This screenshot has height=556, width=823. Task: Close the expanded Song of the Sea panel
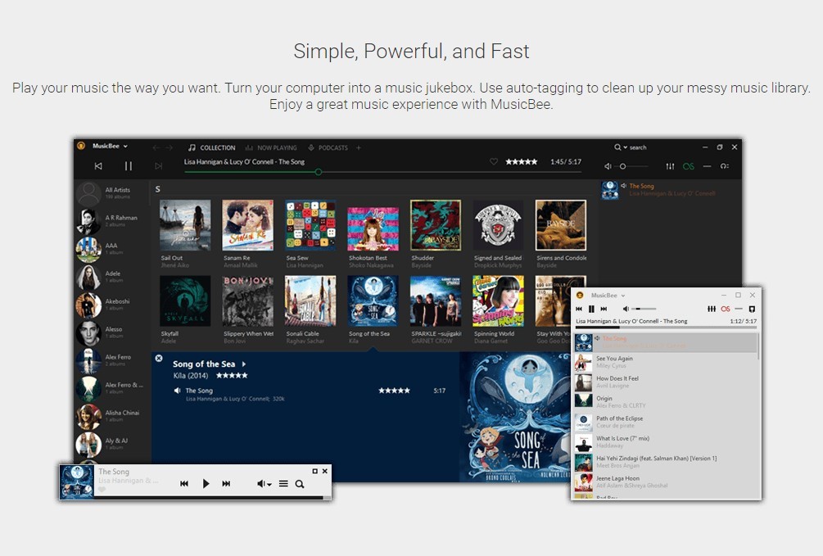click(x=159, y=358)
